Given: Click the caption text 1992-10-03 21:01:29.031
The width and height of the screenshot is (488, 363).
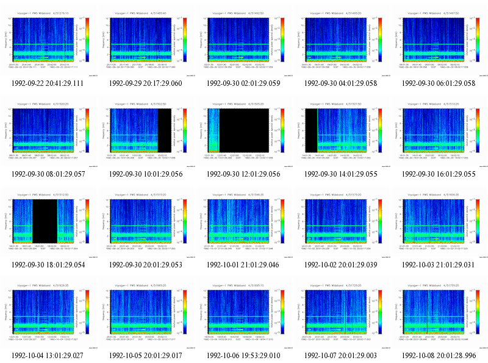Looking at the screenshot, I should click(x=438, y=265).
